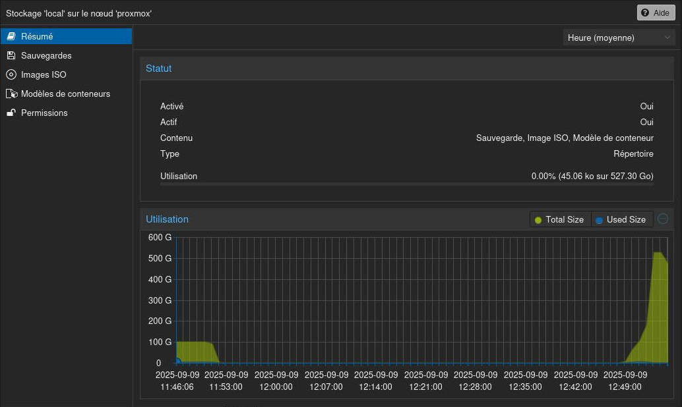Click the floppy disk Sauvegardes icon

(x=11, y=56)
